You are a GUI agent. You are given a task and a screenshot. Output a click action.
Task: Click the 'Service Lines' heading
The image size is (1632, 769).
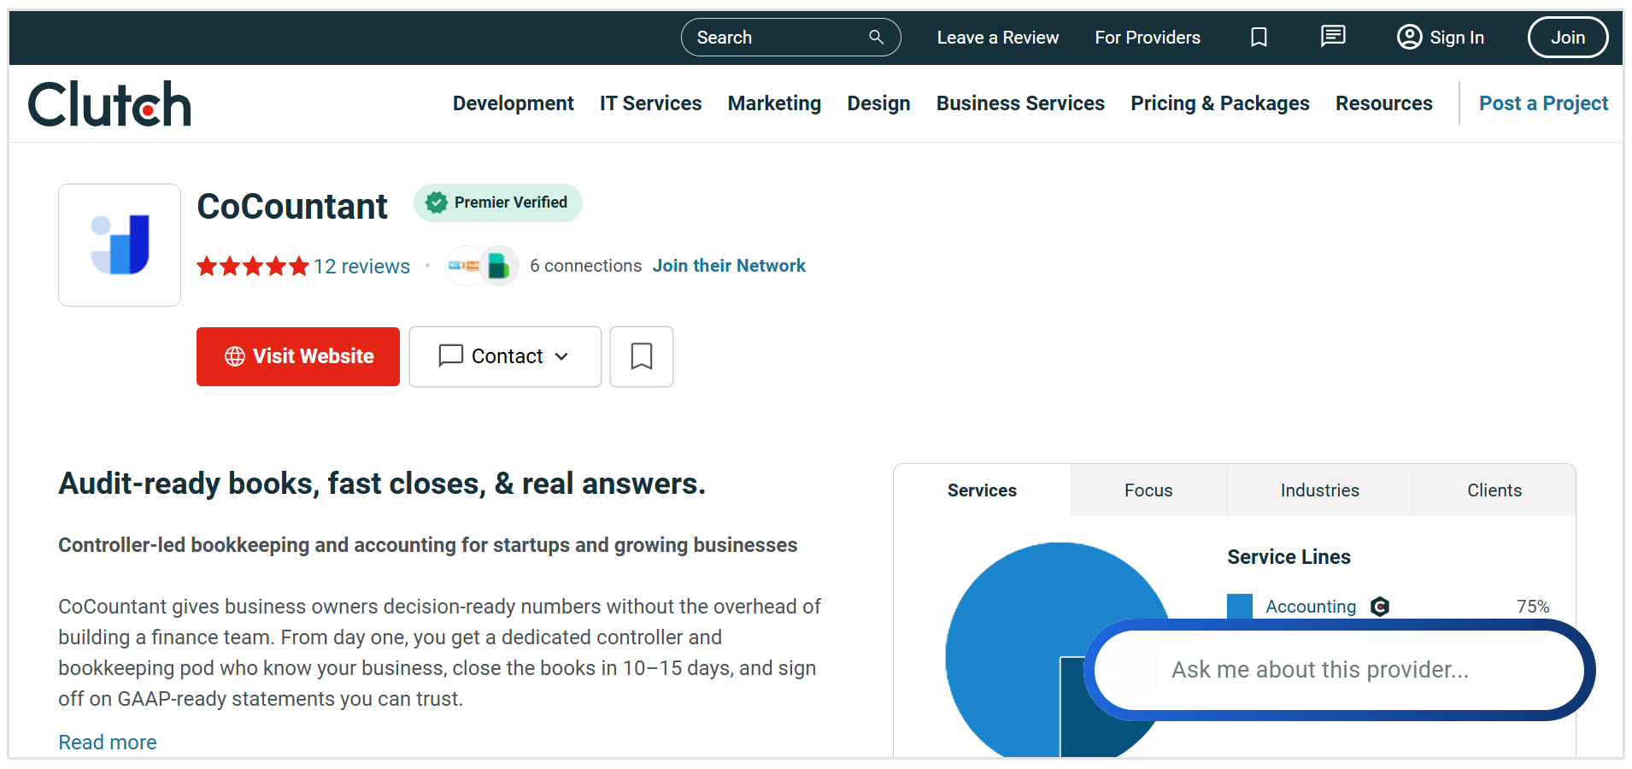[1289, 557]
